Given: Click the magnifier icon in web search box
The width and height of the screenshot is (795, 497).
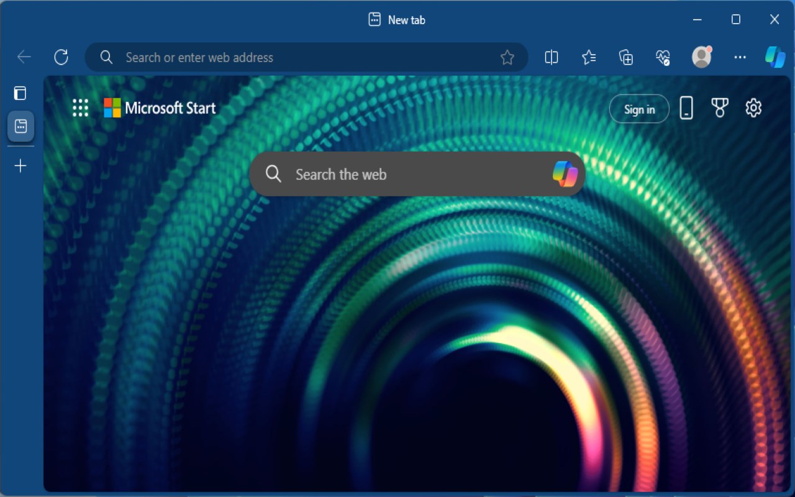Looking at the screenshot, I should click(273, 174).
